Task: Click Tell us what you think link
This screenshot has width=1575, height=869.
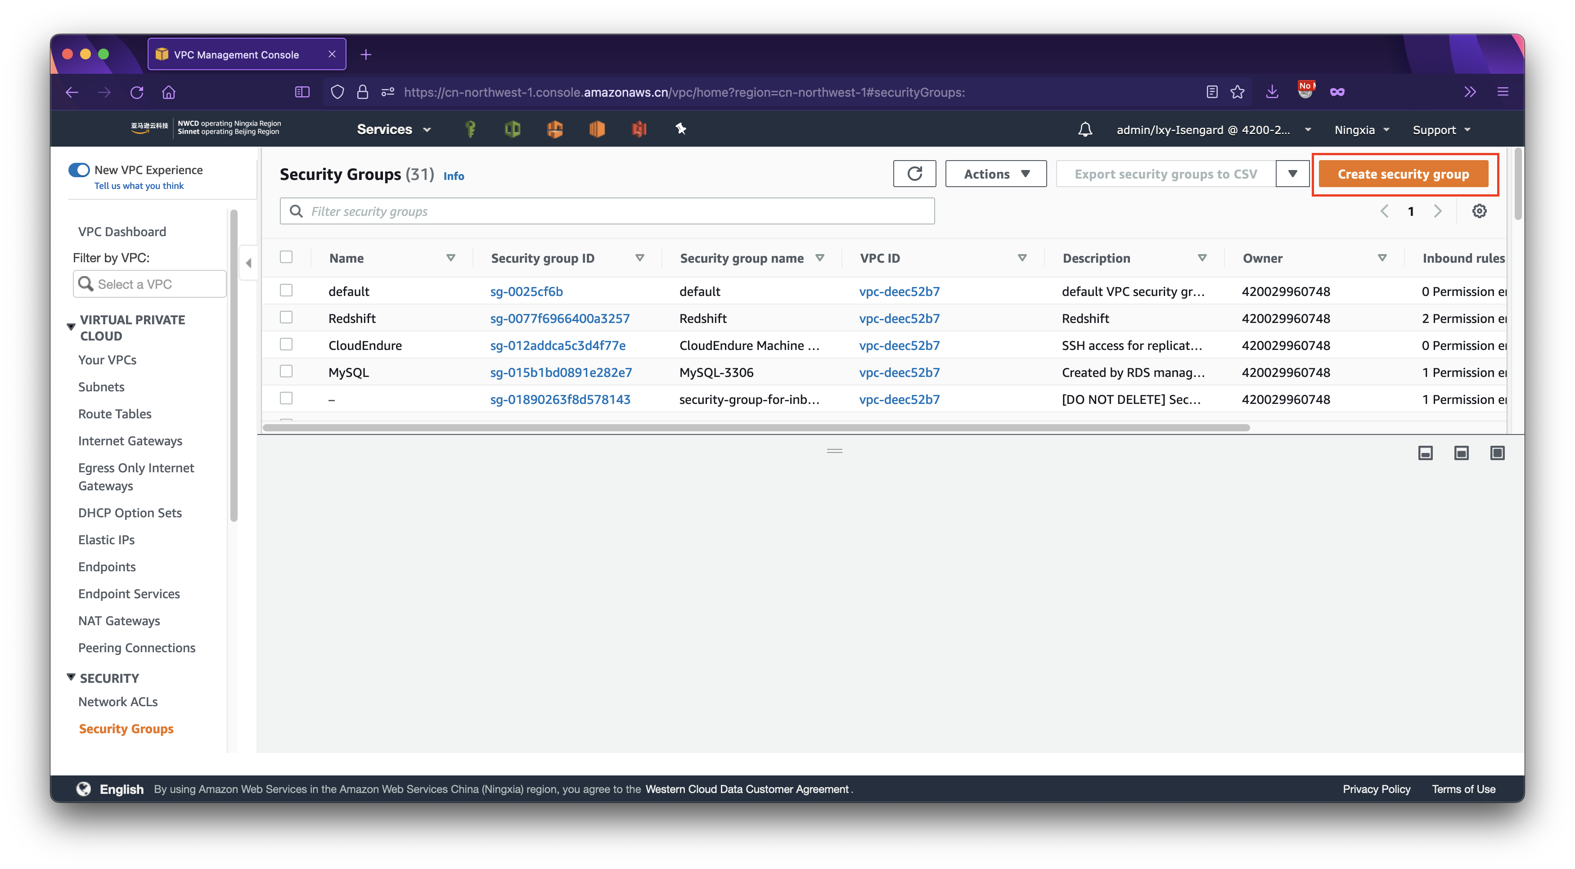Action: 139,186
